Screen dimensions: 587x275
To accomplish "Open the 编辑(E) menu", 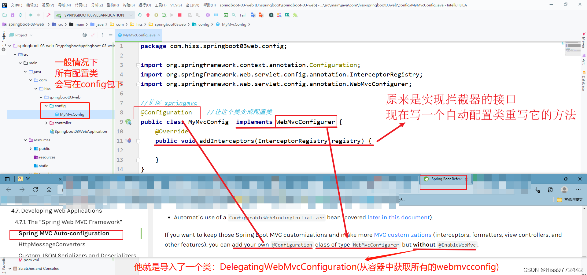I will coord(32,5).
